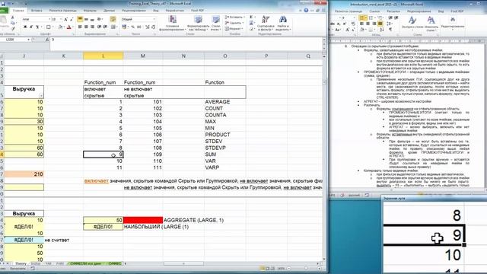Open Conditional Formatting menu in Excel
Screen dimensions: 487x274
[173, 24]
